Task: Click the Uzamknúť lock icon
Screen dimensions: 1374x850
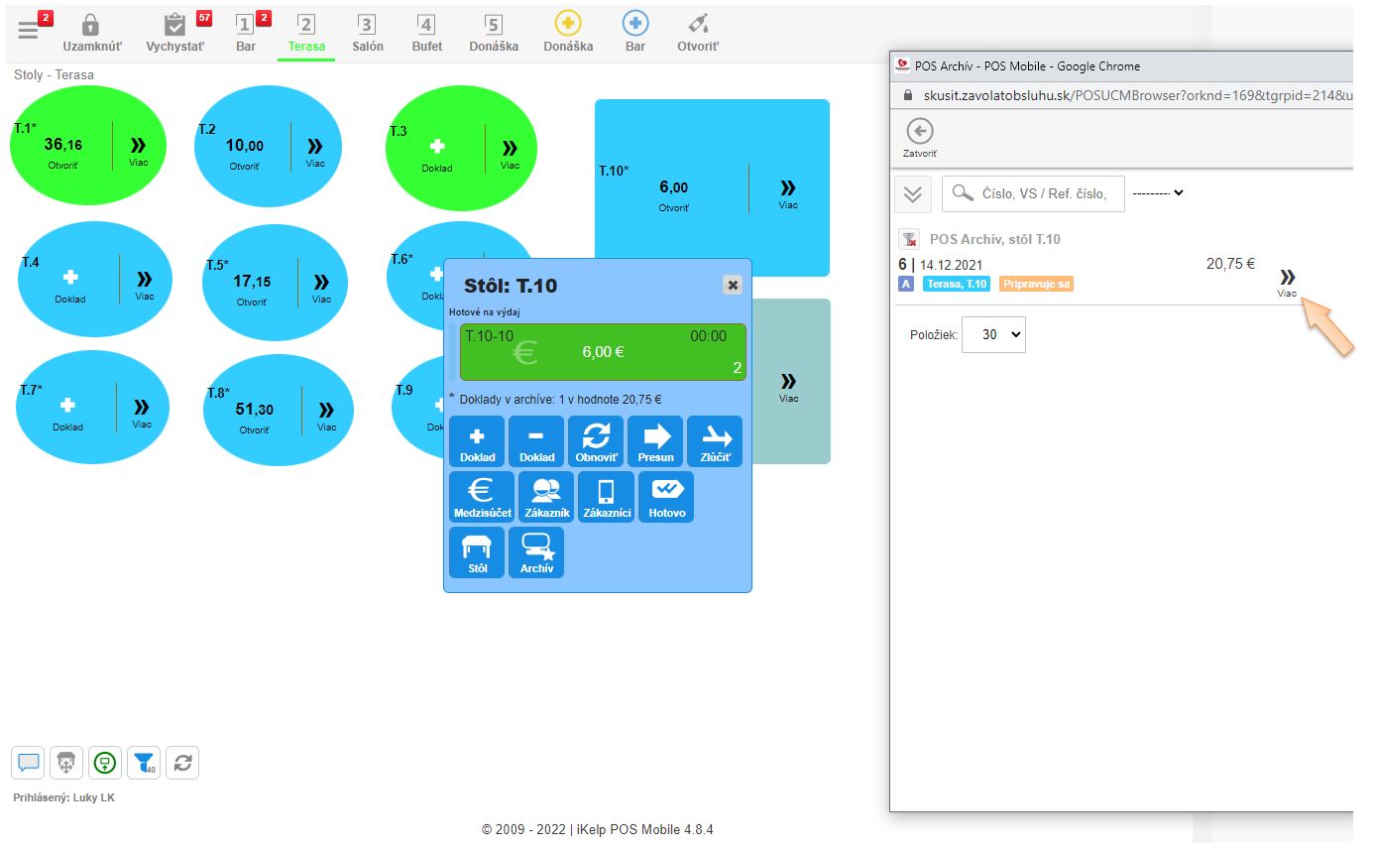Action: 90,32
